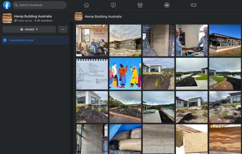Image resolution: width=242 pixels, height=154 pixels.
Task: Open the Video tab icon
Action: [x=113, y=5]
